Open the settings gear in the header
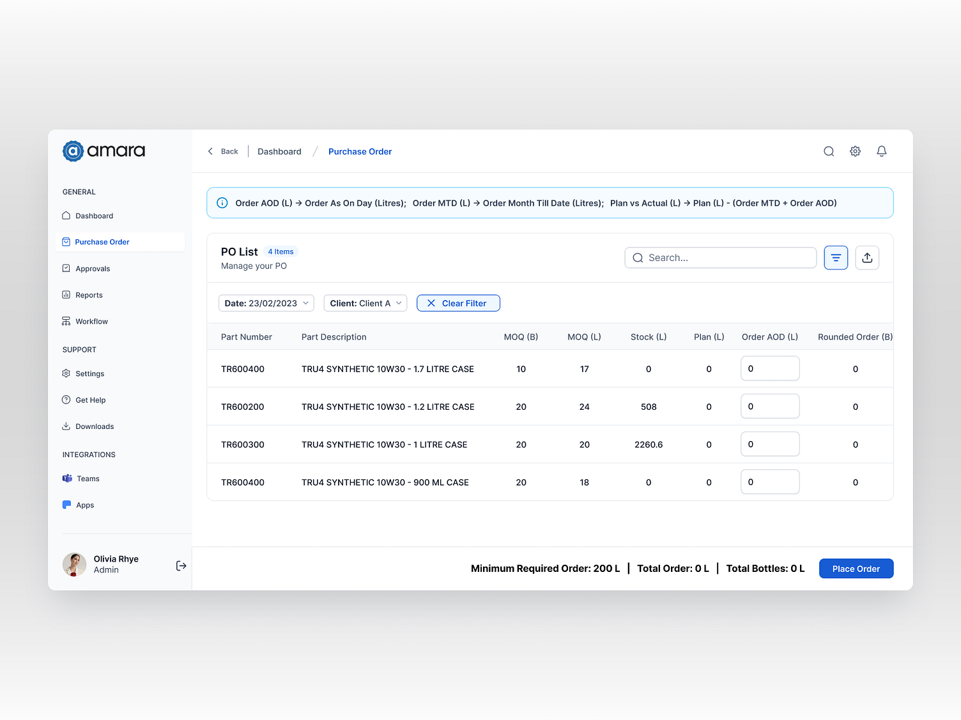Image resolution: width=961 pixels, height=720 pixels. click(x=855, y=151)
